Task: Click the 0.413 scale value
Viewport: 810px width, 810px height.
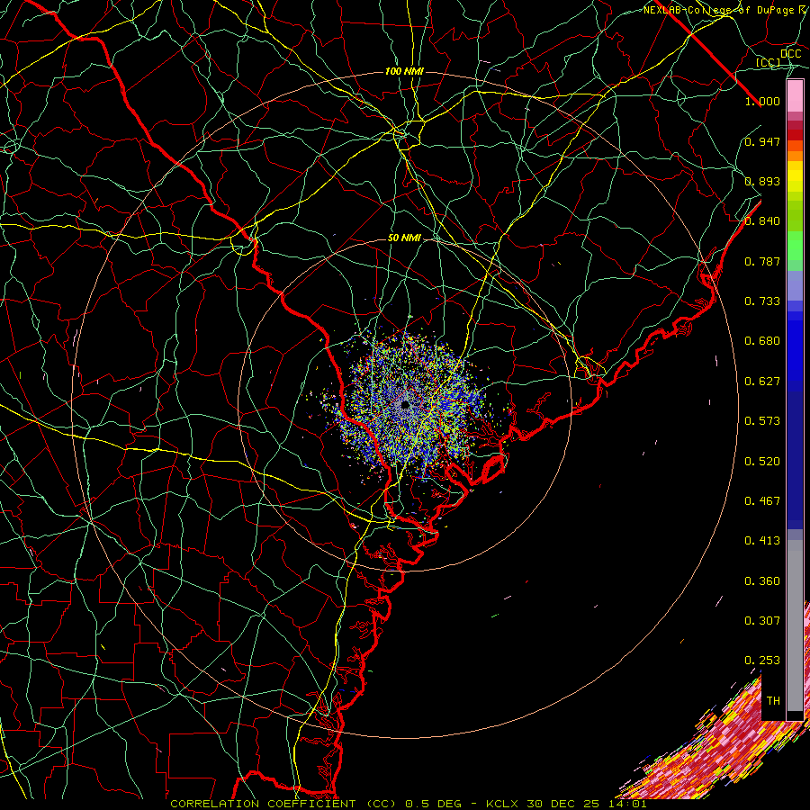Action: [762, 541]
